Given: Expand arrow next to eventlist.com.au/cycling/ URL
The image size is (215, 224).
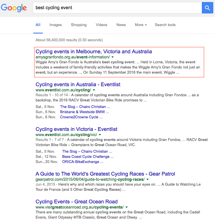Looking at the screenshot, I should [94, 90].
